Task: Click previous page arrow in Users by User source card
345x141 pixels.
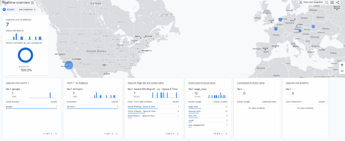Action: pos(52,134)
